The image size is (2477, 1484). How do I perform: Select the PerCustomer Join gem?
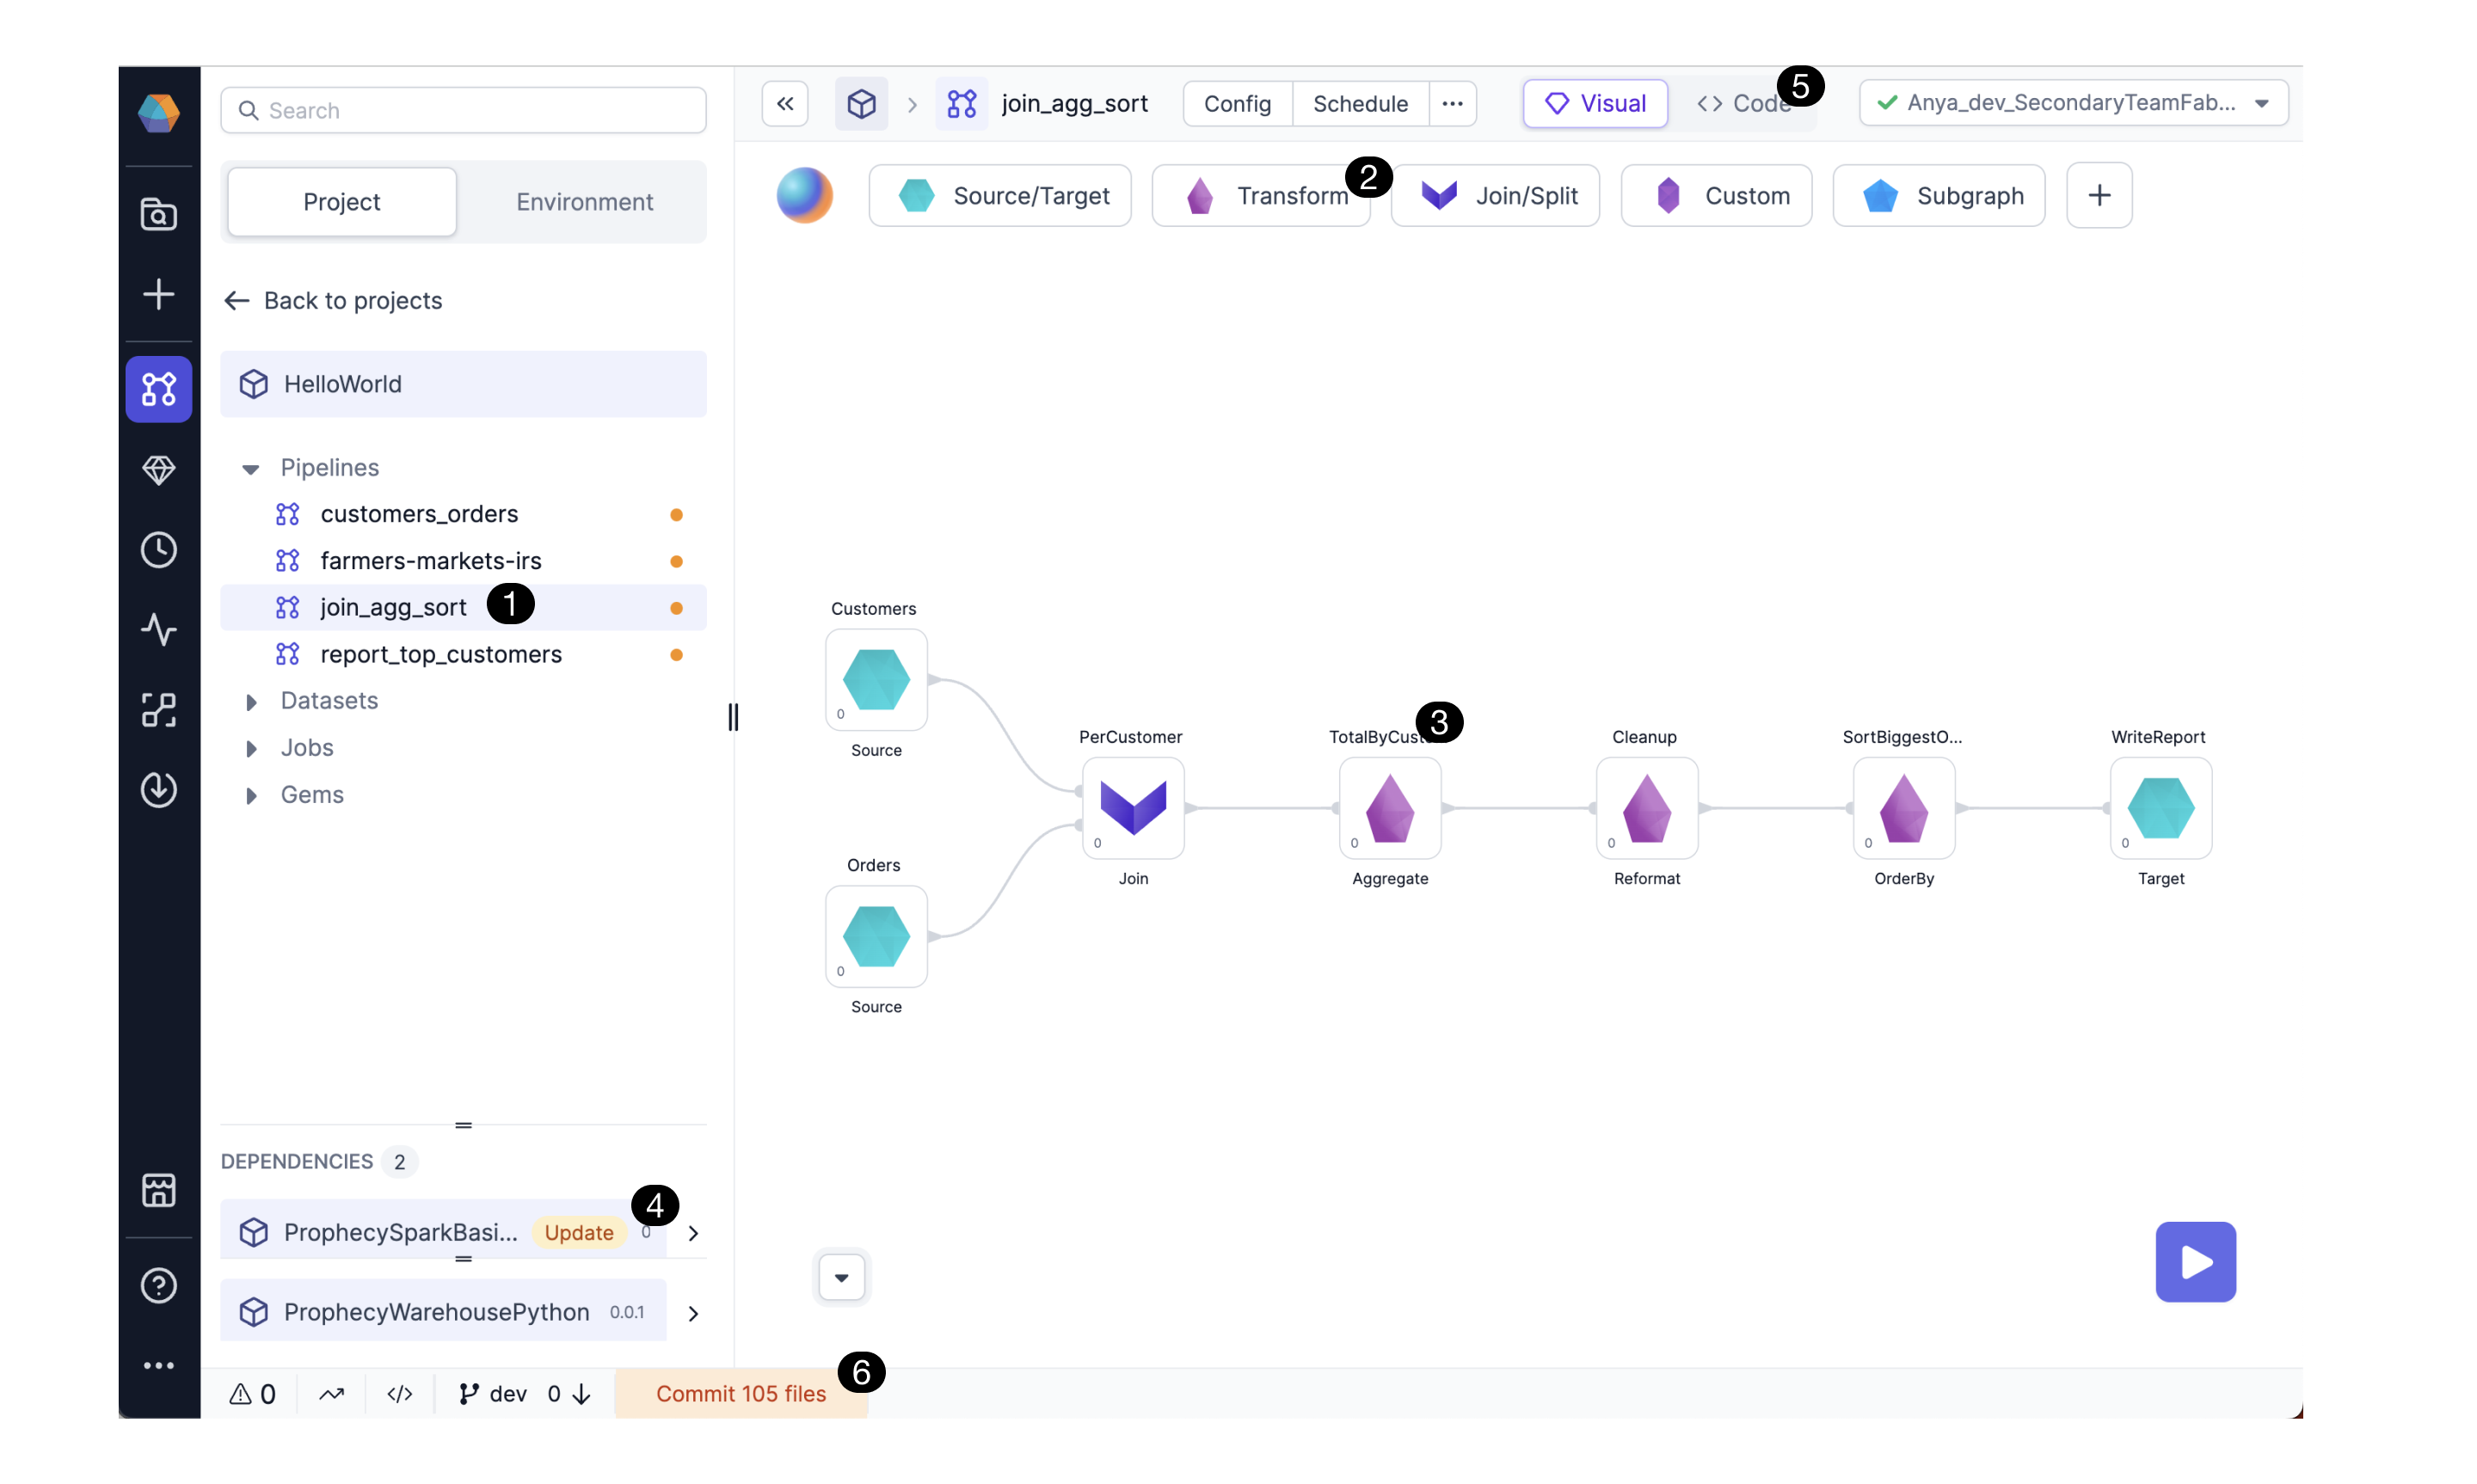coord(1133,808)
